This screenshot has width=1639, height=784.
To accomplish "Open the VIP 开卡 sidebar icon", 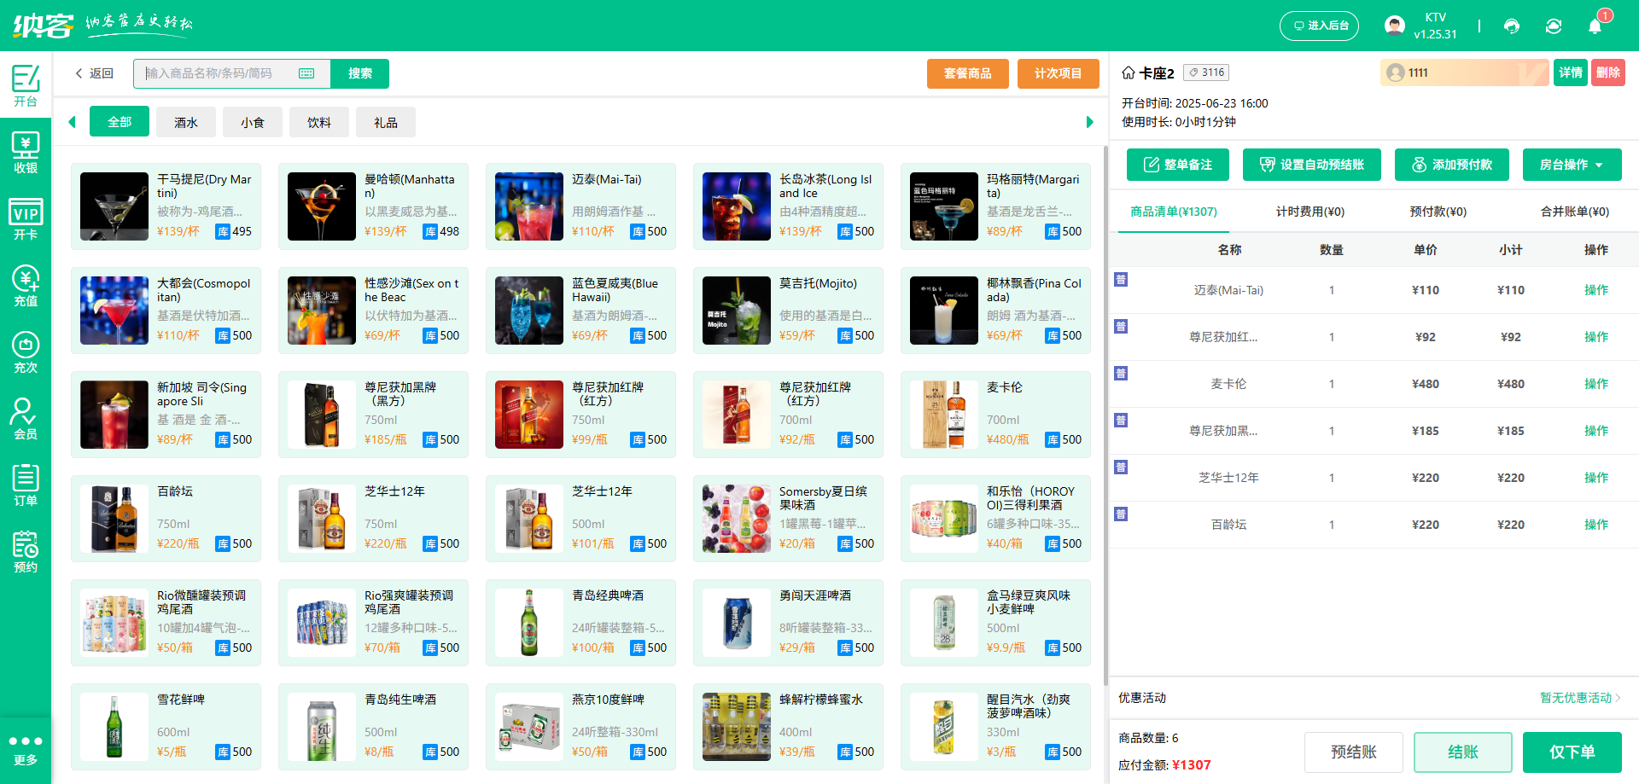I will 26,219.
